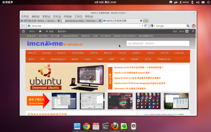Click 删除缓存 in the admin bar
Image resolution: width=211 pixels, height=132 pixels.
pos(62,31)
